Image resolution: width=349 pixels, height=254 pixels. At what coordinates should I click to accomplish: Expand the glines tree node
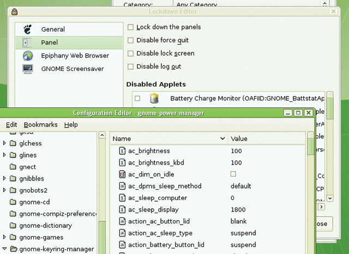4,155
